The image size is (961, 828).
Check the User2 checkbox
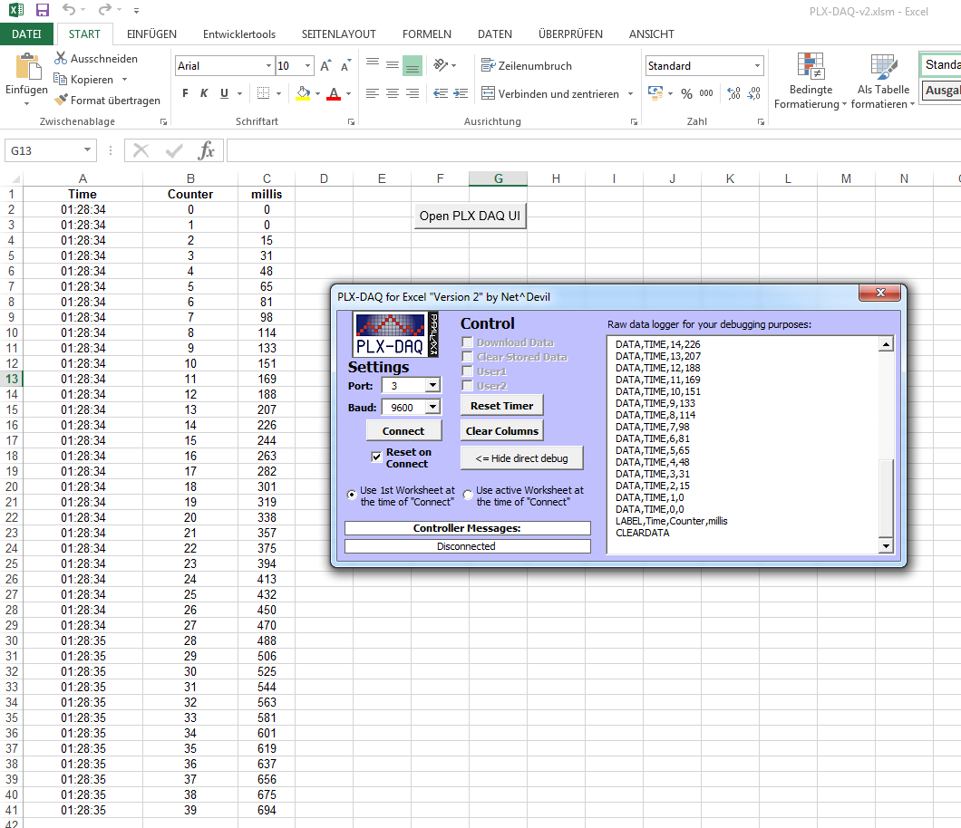click(x=468, y=386)
